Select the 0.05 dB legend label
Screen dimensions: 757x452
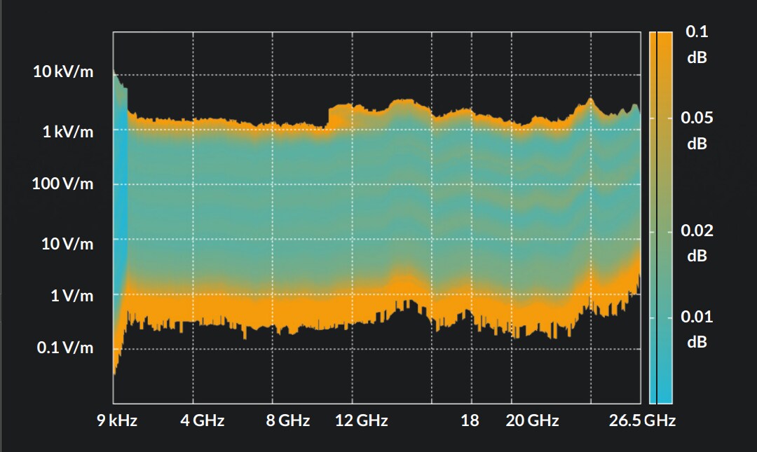point(697,130)
